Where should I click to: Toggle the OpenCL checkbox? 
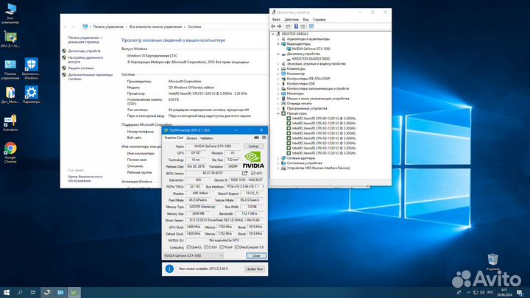(188, 247)
